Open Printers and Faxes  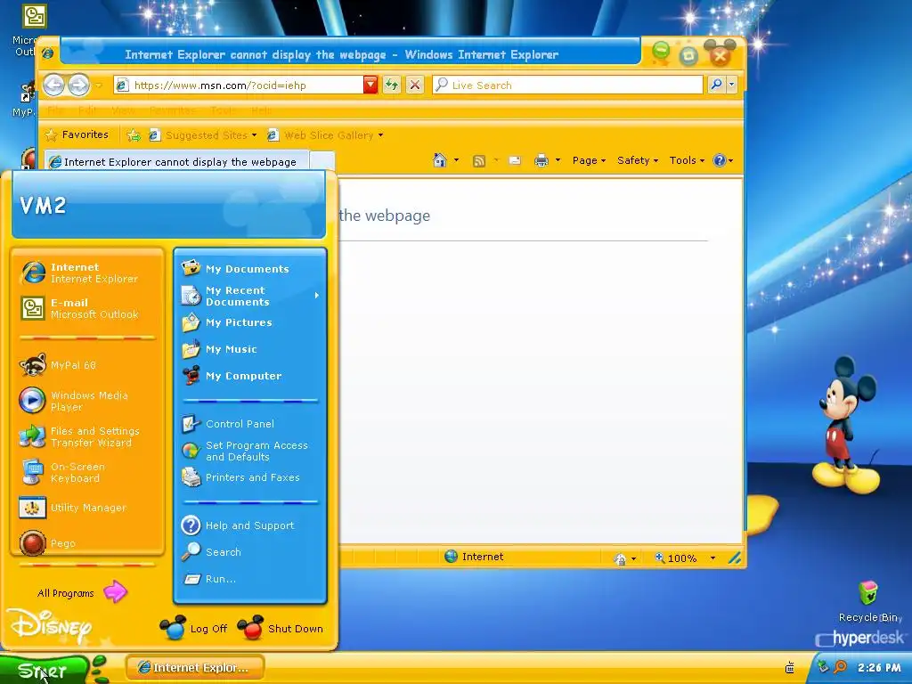[x=250, y=477]
